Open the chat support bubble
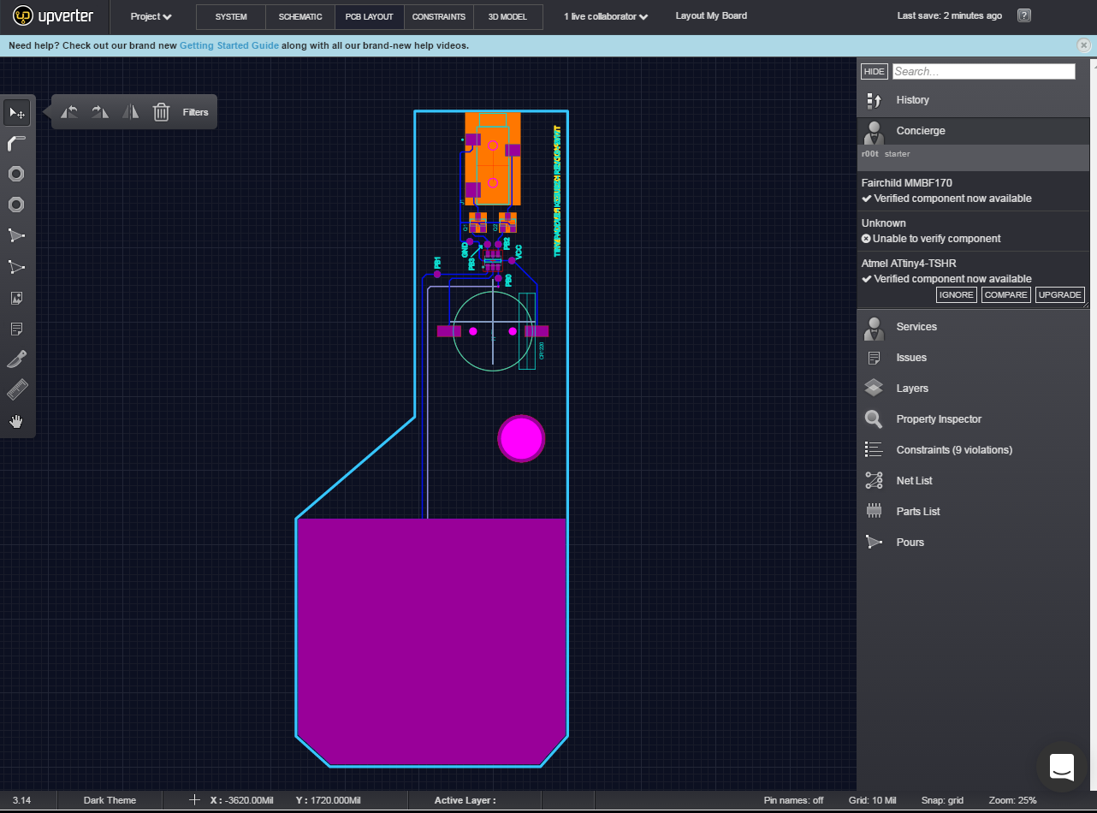This screenshot has height=813, width=1097. (1062, 767)
